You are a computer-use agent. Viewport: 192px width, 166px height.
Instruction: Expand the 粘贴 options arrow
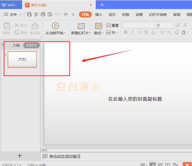(11, 33)
